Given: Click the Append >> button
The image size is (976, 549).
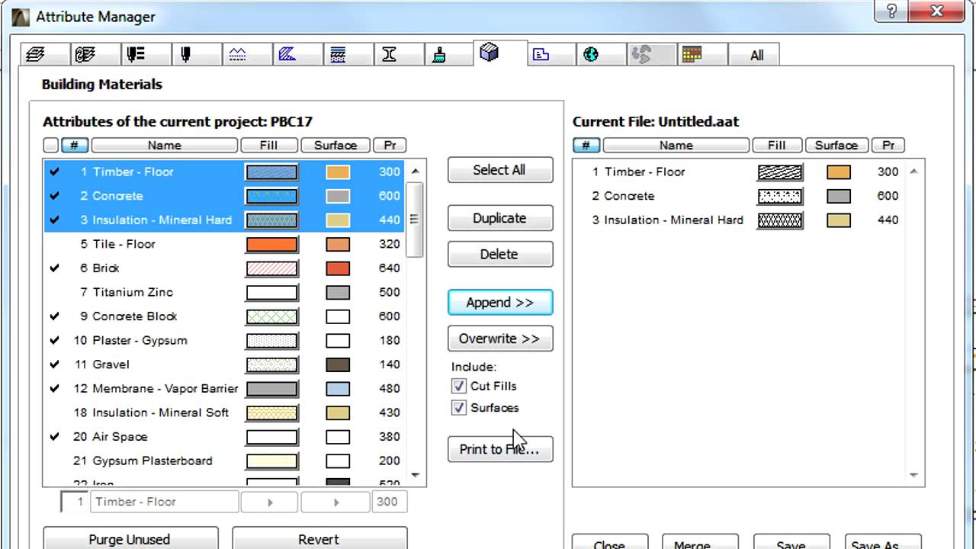Looking at the screenshot, I should coord(499,302).
